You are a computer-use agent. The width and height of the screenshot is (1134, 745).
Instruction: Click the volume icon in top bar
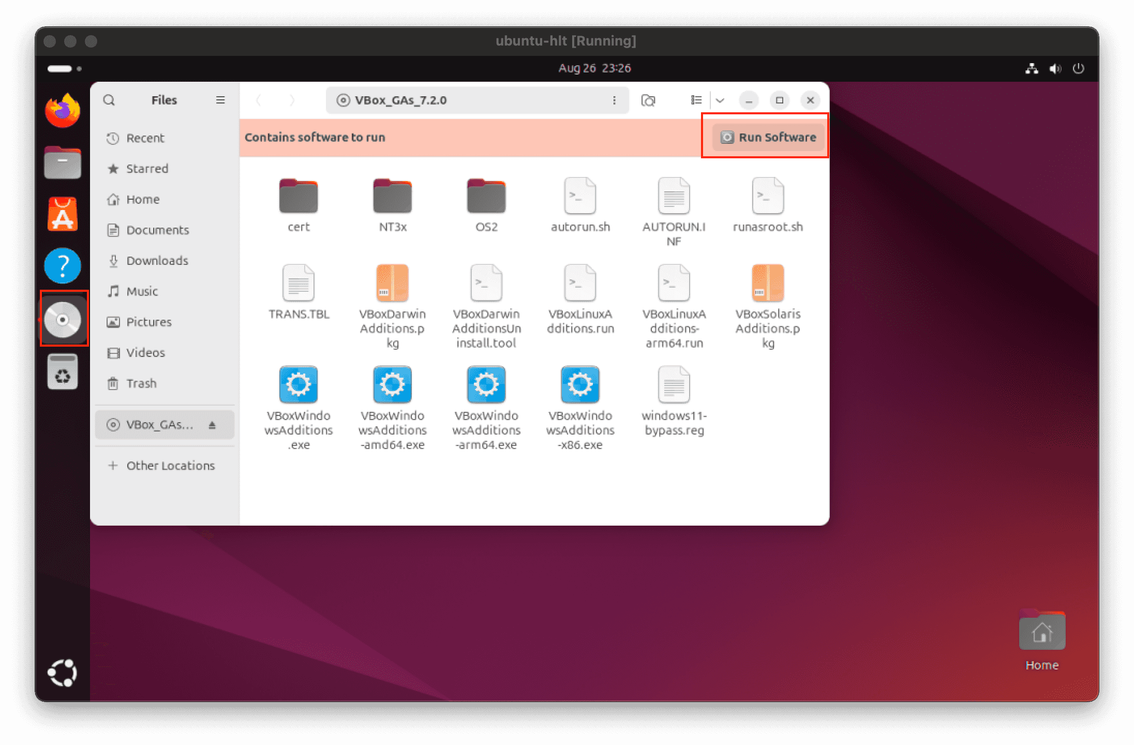click(1055, 68)
